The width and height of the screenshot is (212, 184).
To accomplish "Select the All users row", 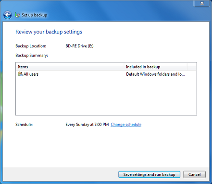I will pyautogui.click(x=106, y=74).
